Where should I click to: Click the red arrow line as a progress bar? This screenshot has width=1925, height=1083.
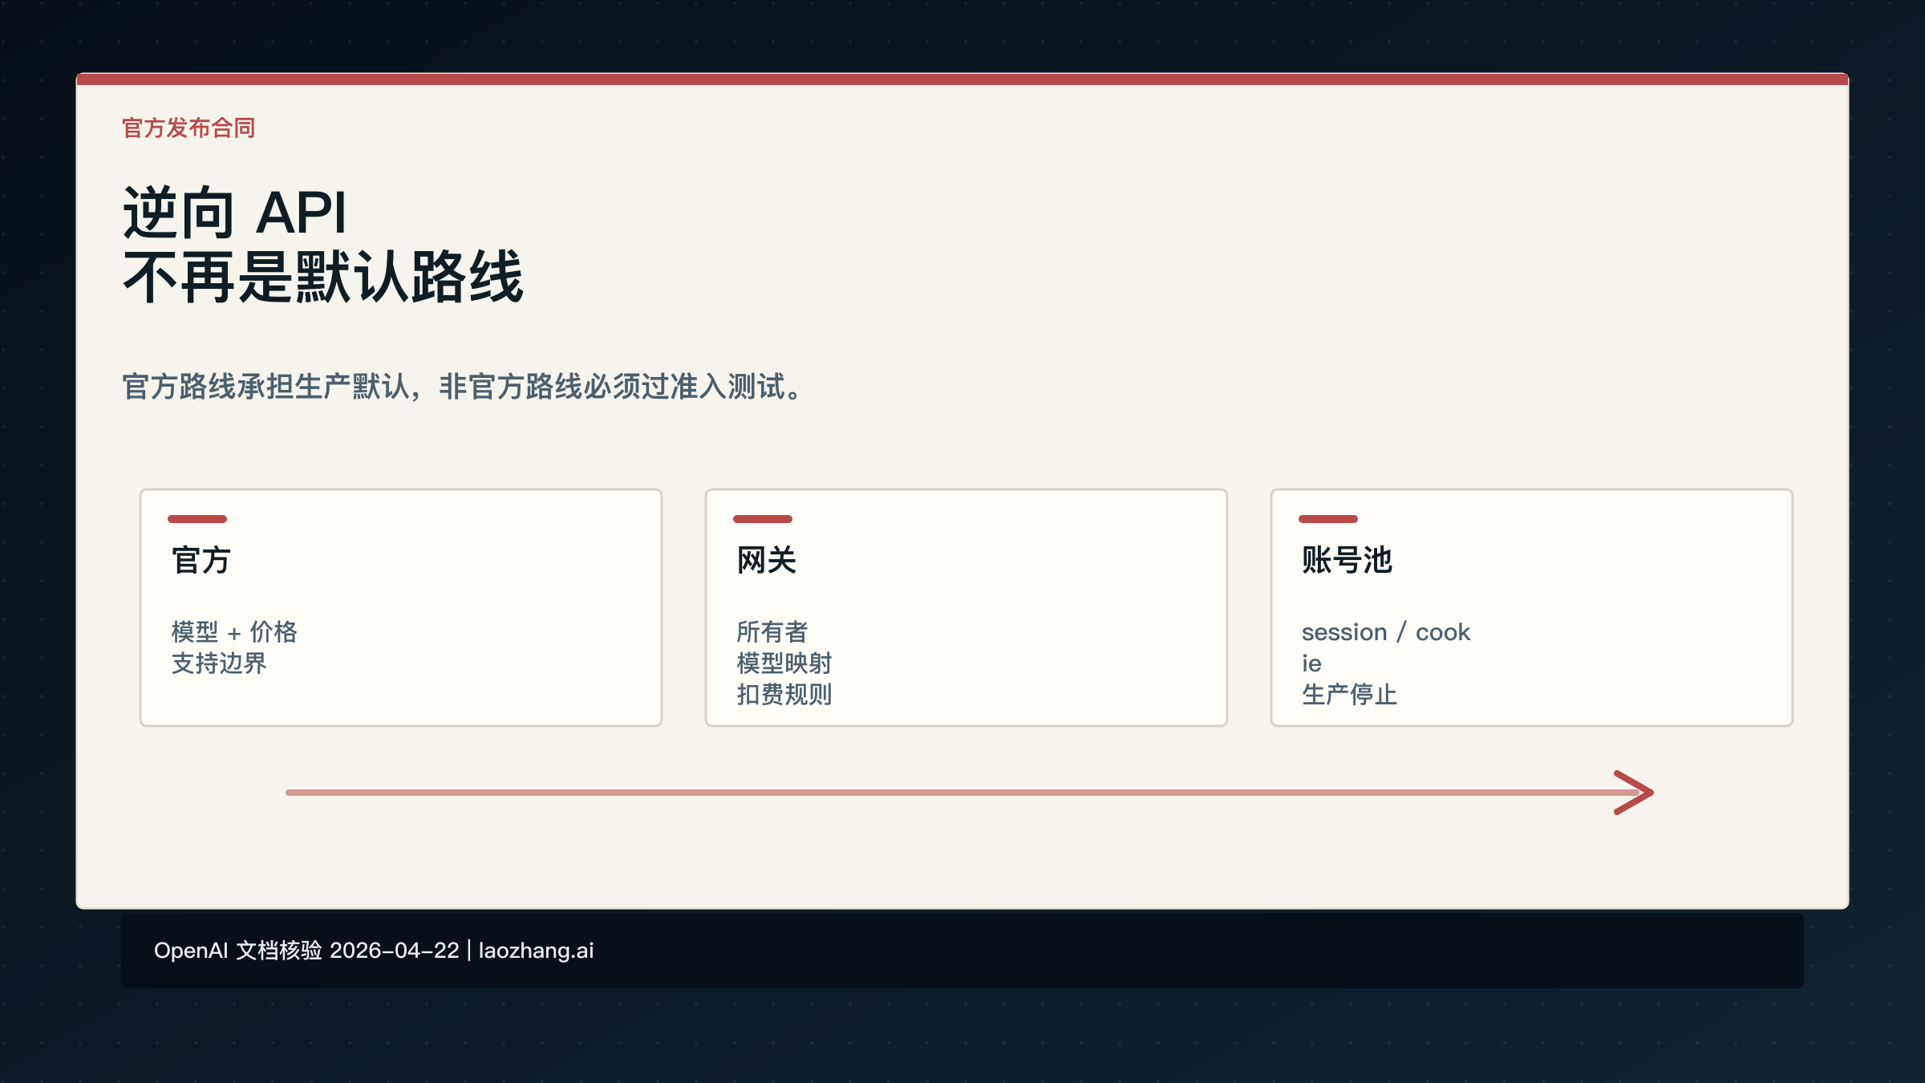pyautogui.click(x=962, y=793)
